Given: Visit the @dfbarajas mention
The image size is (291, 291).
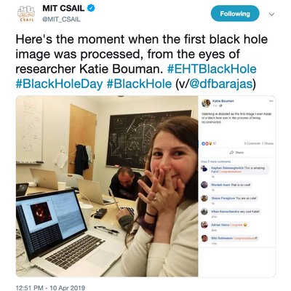Looking at the screenshot, I should 221,84.
